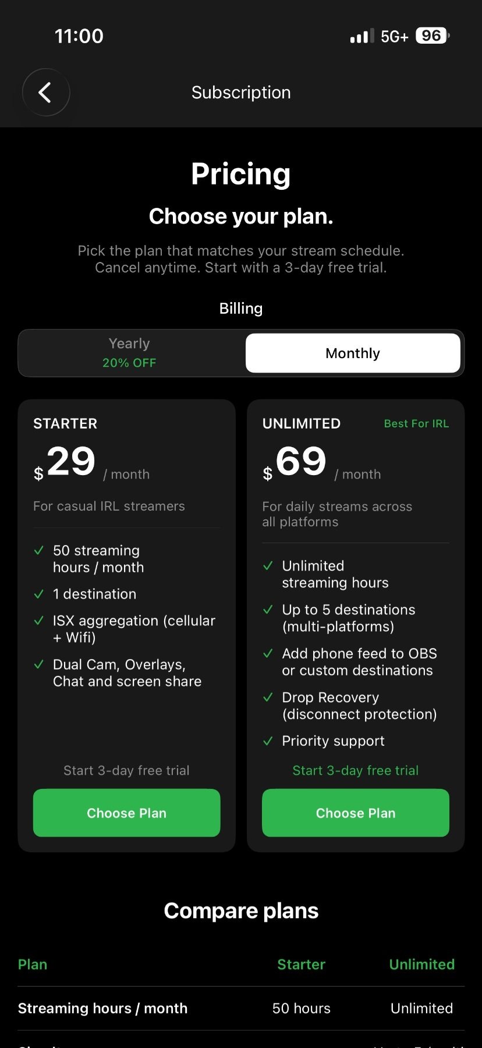This screenshot has height=1048, width=482.
Task: Click the checkmark beside 50 streaming hours
Action: tap(40, 550)
